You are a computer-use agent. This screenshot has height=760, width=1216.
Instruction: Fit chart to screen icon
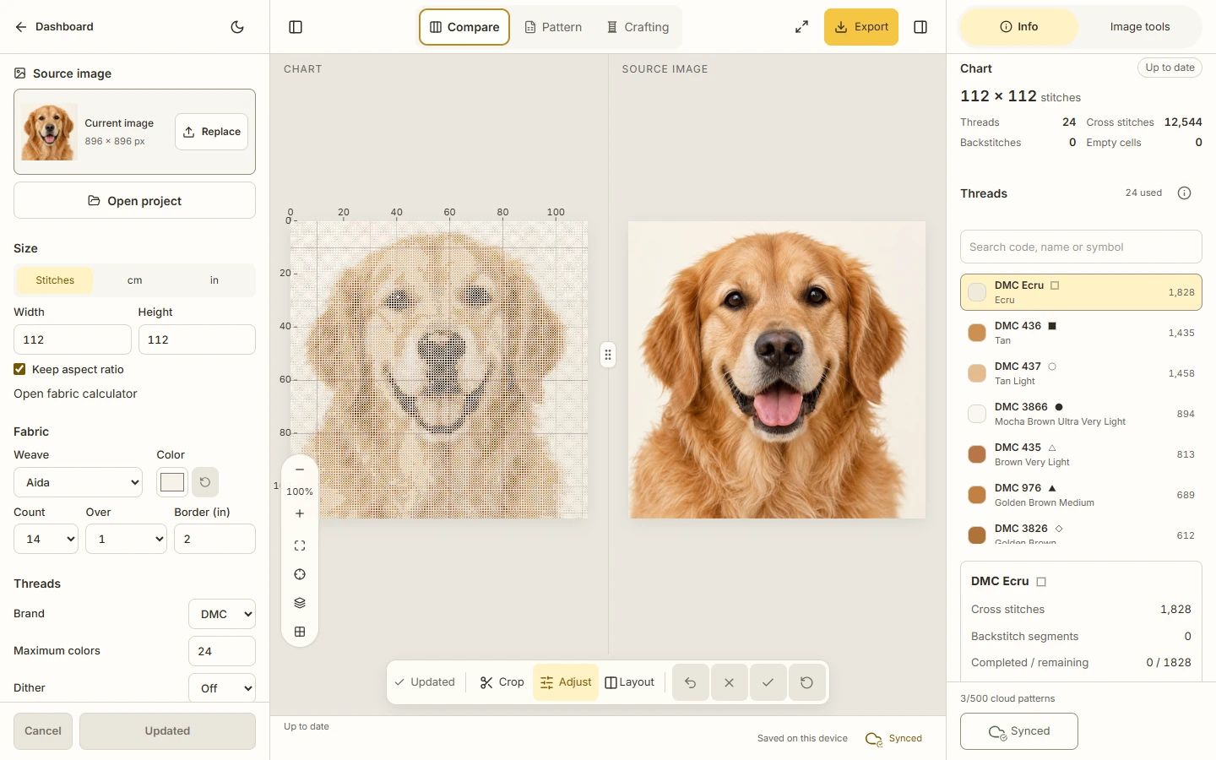click(300, 546)
